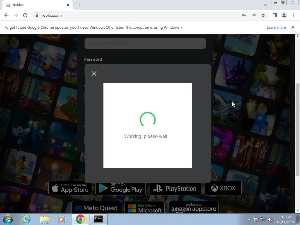Screen dimensions: 300x225
Task: Click the taskbar clock 1:19 PM
Action: [x=285, y=219]
